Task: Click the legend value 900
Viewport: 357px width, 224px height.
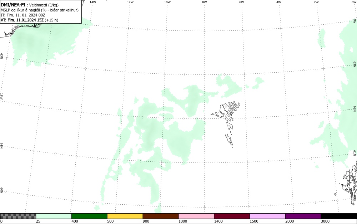Action: coord(146,221)
